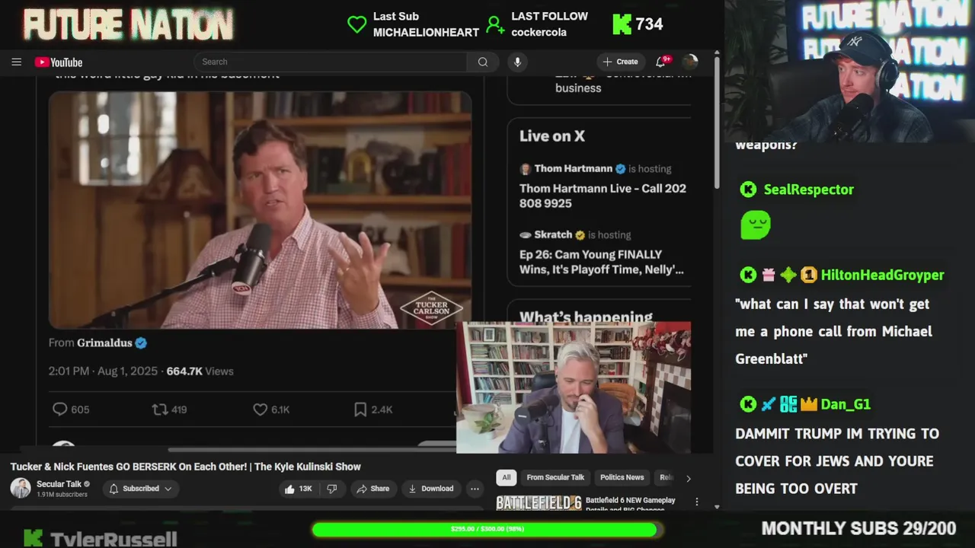Click Dan_G1's crown badge
Screen dimensions: 975x548
(808, 404)
